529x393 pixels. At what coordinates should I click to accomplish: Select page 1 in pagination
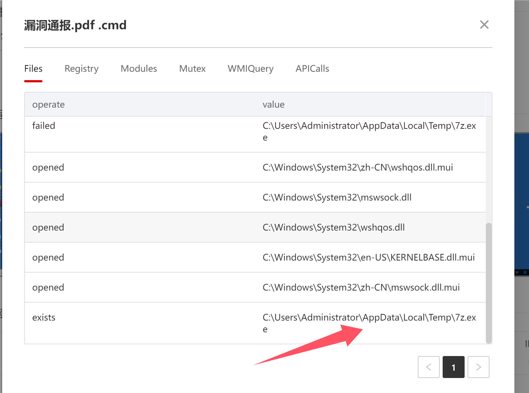(x=454, y=367)
